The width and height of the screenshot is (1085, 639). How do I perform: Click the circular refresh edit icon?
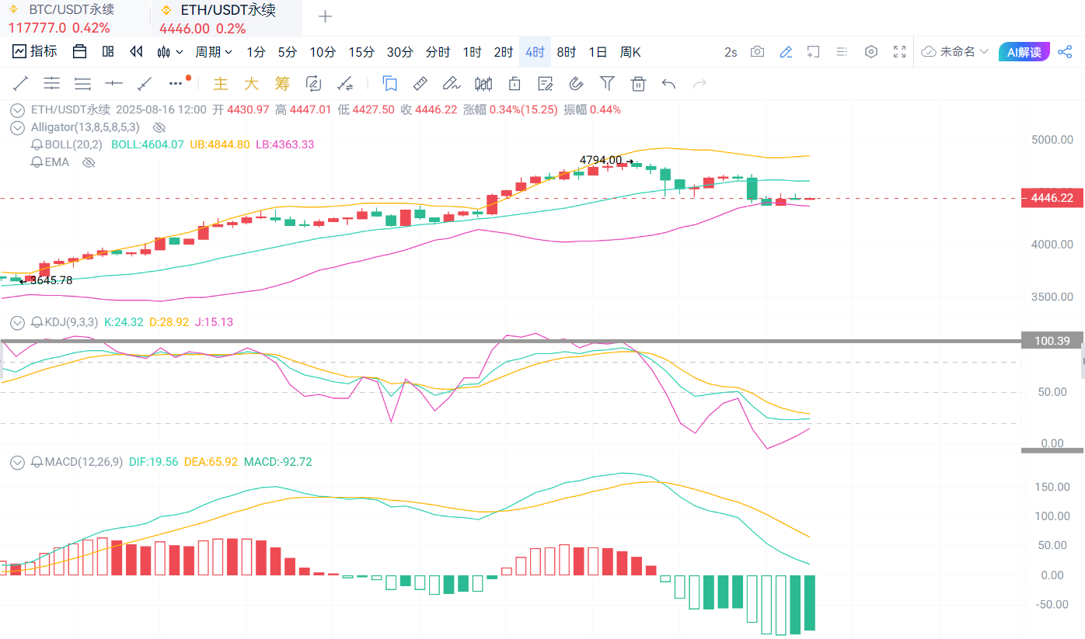tap(314, 83)
